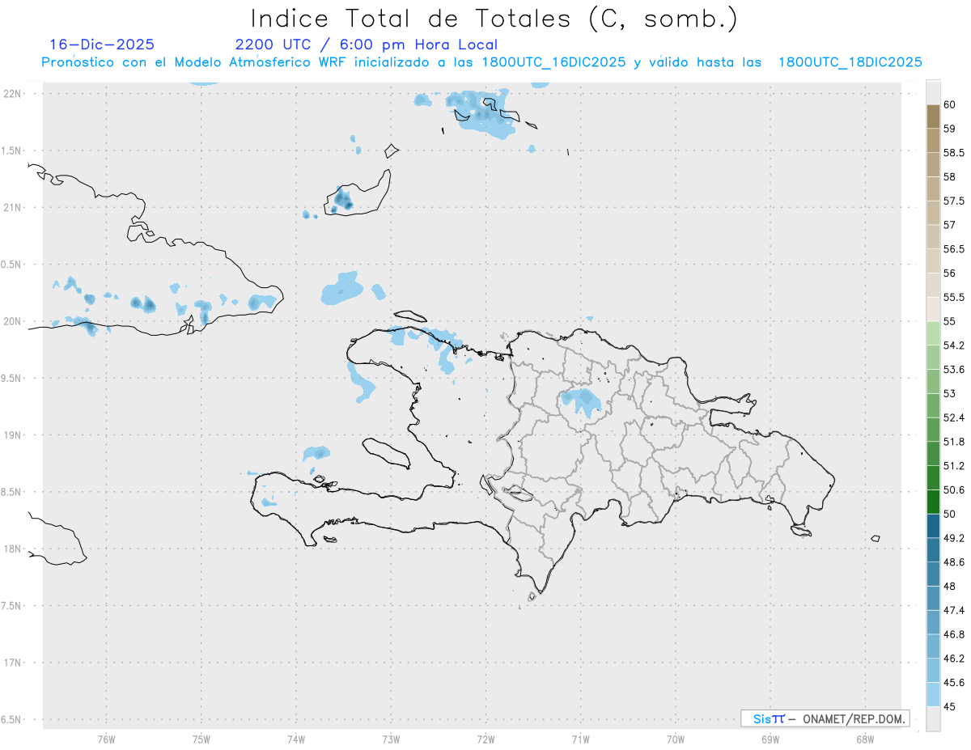Click the longitude label "74W"
This screenshot has width=971, height=750.
pyautogui.click(x=296, y=739)
